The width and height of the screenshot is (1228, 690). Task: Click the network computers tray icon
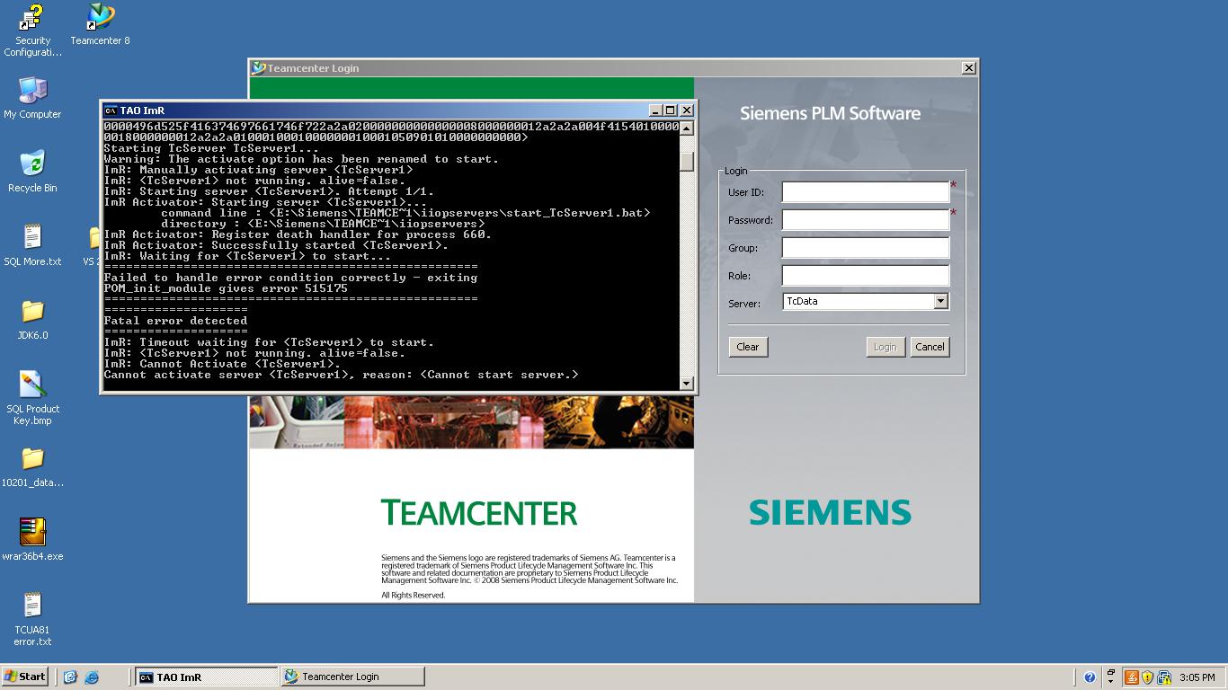[x=1164, y=677]
